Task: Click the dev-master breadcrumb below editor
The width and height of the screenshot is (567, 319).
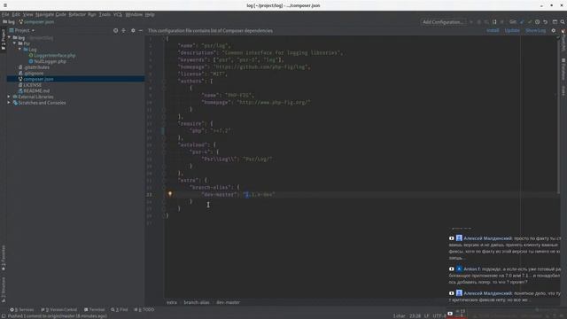Action: click(228, 302)
